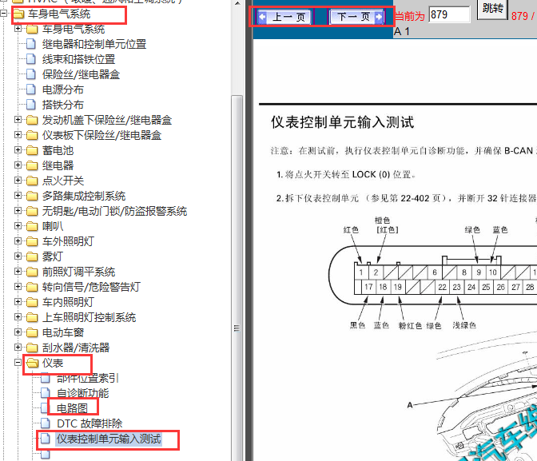Viewport: 537px width, 461px height.
Task: Click the 电路图 document icon
Action: pyautogui.click(x=45, y=408)
